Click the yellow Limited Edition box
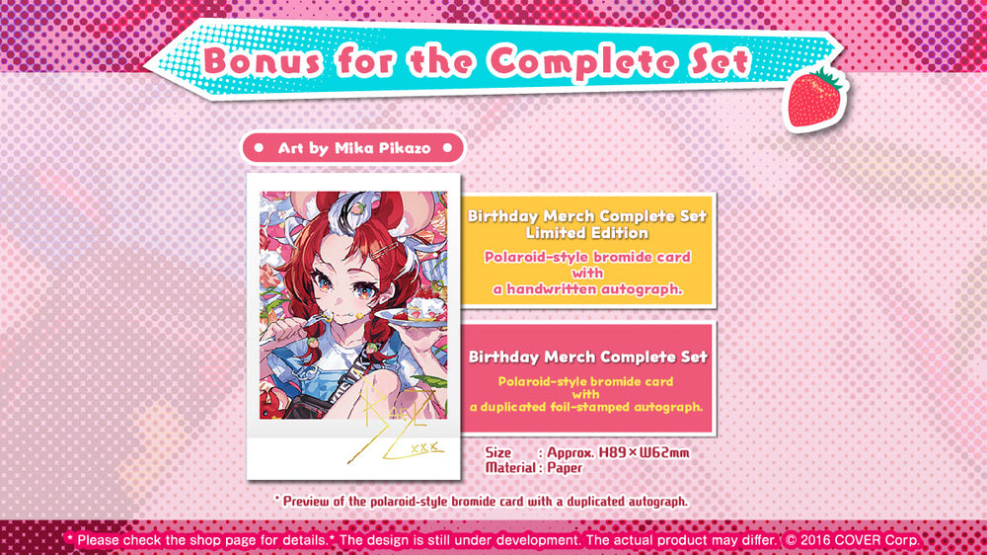The image size is (987, 555). coord(588,252)
